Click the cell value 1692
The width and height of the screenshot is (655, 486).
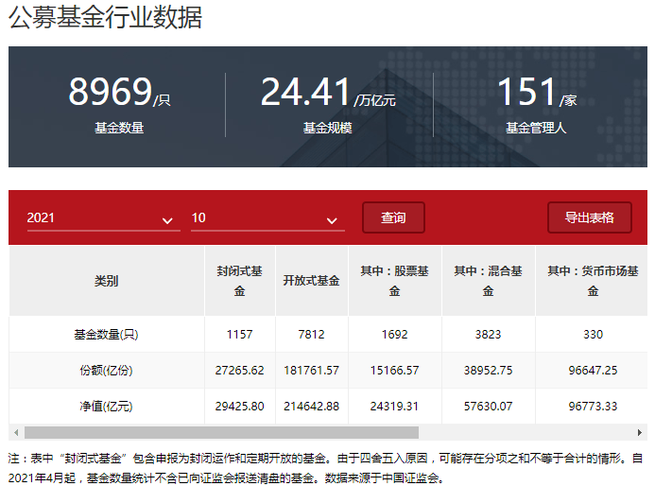tap(395, 335)
